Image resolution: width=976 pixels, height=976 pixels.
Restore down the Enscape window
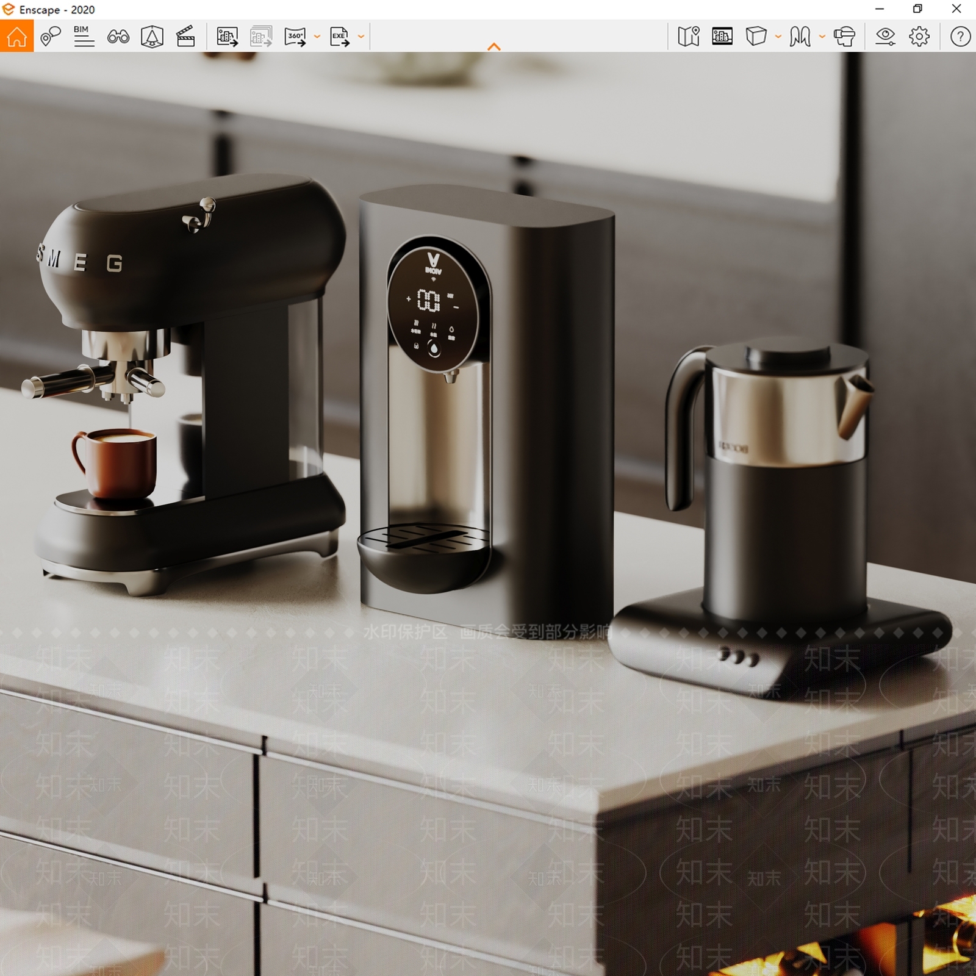click(x=917, y=9)
